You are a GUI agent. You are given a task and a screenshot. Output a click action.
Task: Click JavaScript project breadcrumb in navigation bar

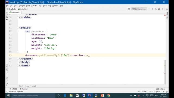pyautogui.click(x=11, y=9)
